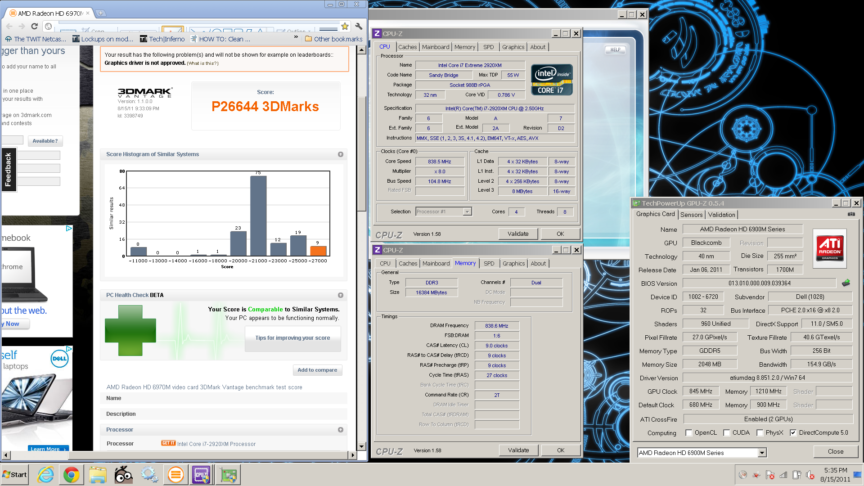Click the BIOS save chip icon in GPU-Z

pyautogui.click(x=846, y=283)
